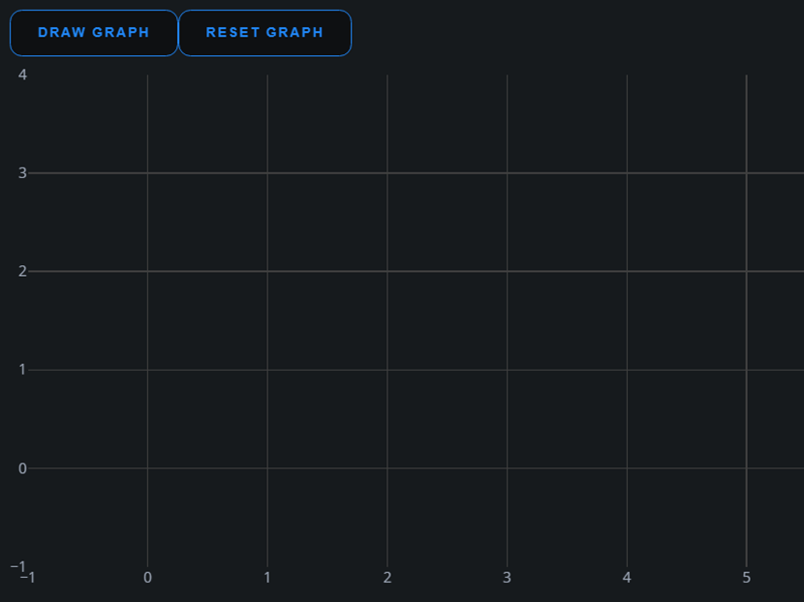Click the Reset Graph button

(264, 33)
